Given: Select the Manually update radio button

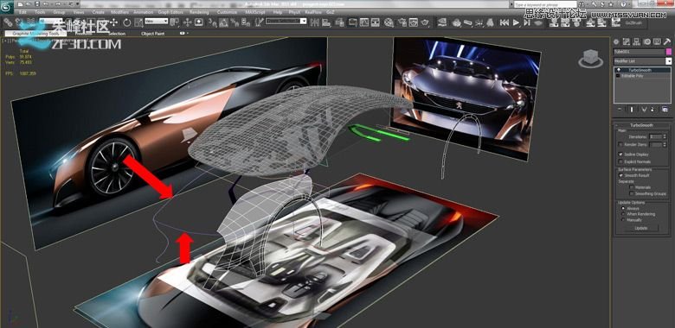Looking at the screenshot, I should 623,220.
